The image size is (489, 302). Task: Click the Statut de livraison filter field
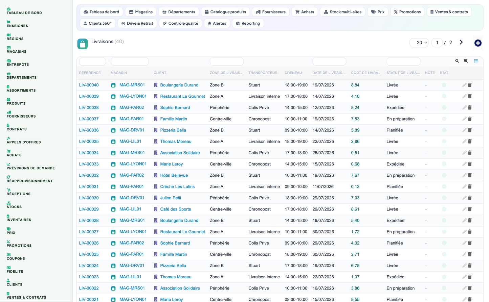(403, 61)
